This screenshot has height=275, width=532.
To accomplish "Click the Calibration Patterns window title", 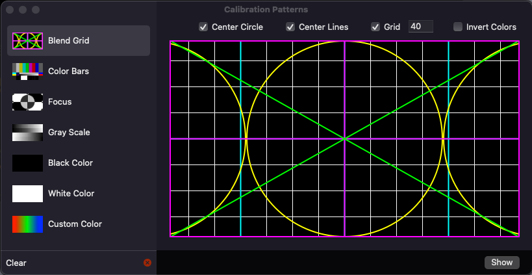I will coord(266,10).
